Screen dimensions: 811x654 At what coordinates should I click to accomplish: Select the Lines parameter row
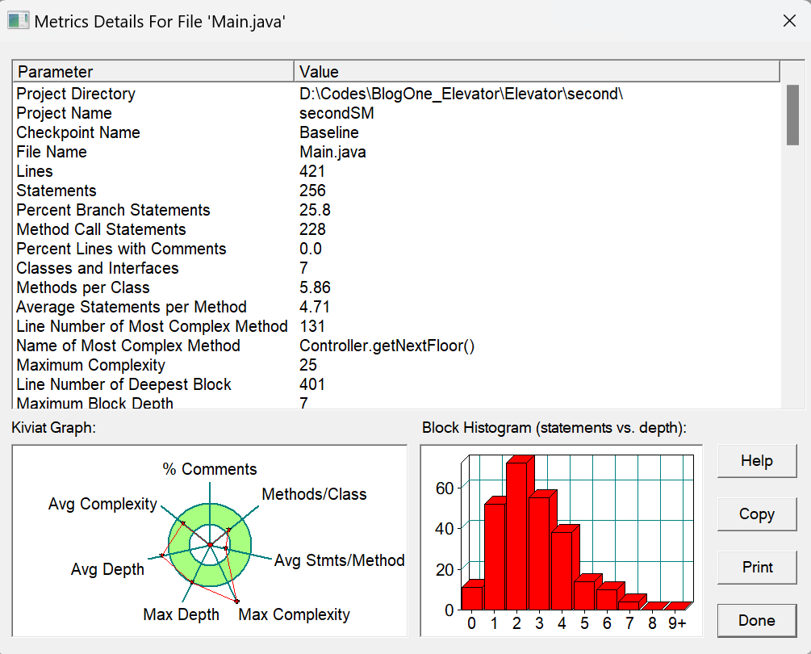point(396,171)
